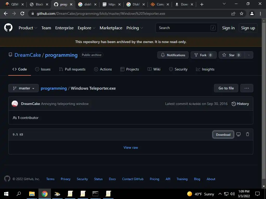The width and height of the screenshot is (266, 199).
Task: Click the Notifications button
Action: [x=173, y=55]
